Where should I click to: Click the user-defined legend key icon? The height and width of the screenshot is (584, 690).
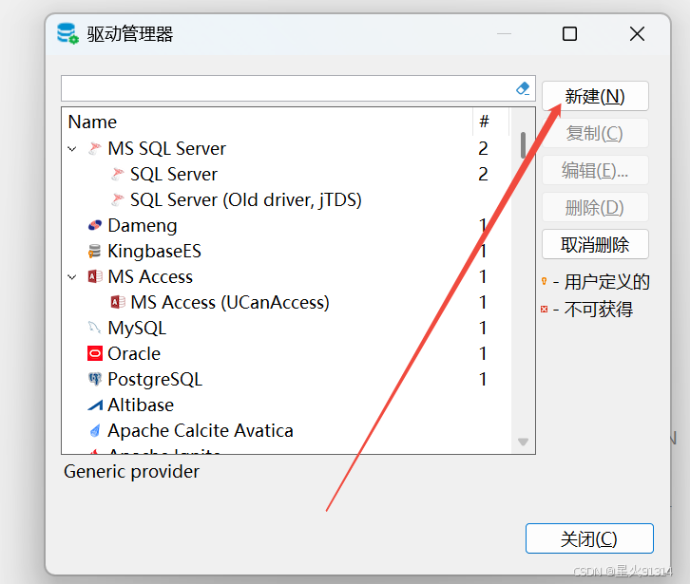coord(545,281)
